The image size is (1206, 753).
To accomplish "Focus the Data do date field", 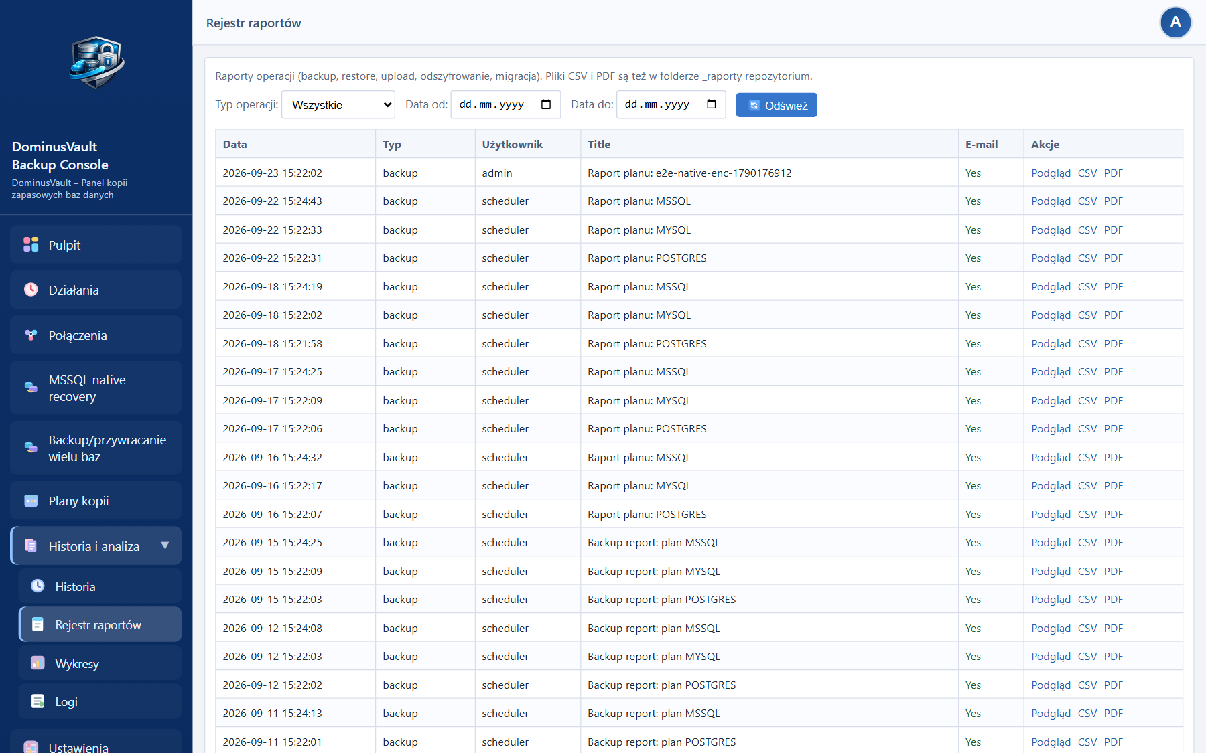I will click(x=671, y=104).
